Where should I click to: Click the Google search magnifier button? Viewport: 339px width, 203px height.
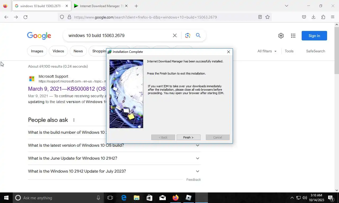[x=198, y=35]
